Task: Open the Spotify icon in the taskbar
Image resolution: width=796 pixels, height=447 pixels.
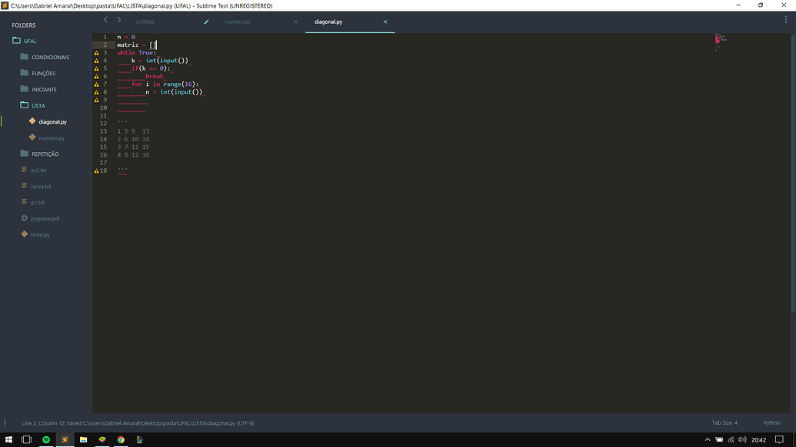Action: click(45, 439)
